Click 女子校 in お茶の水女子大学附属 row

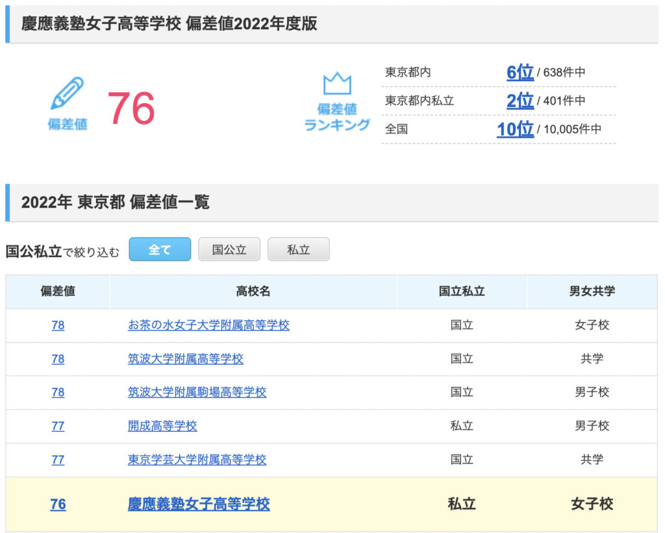pos(592,325)
